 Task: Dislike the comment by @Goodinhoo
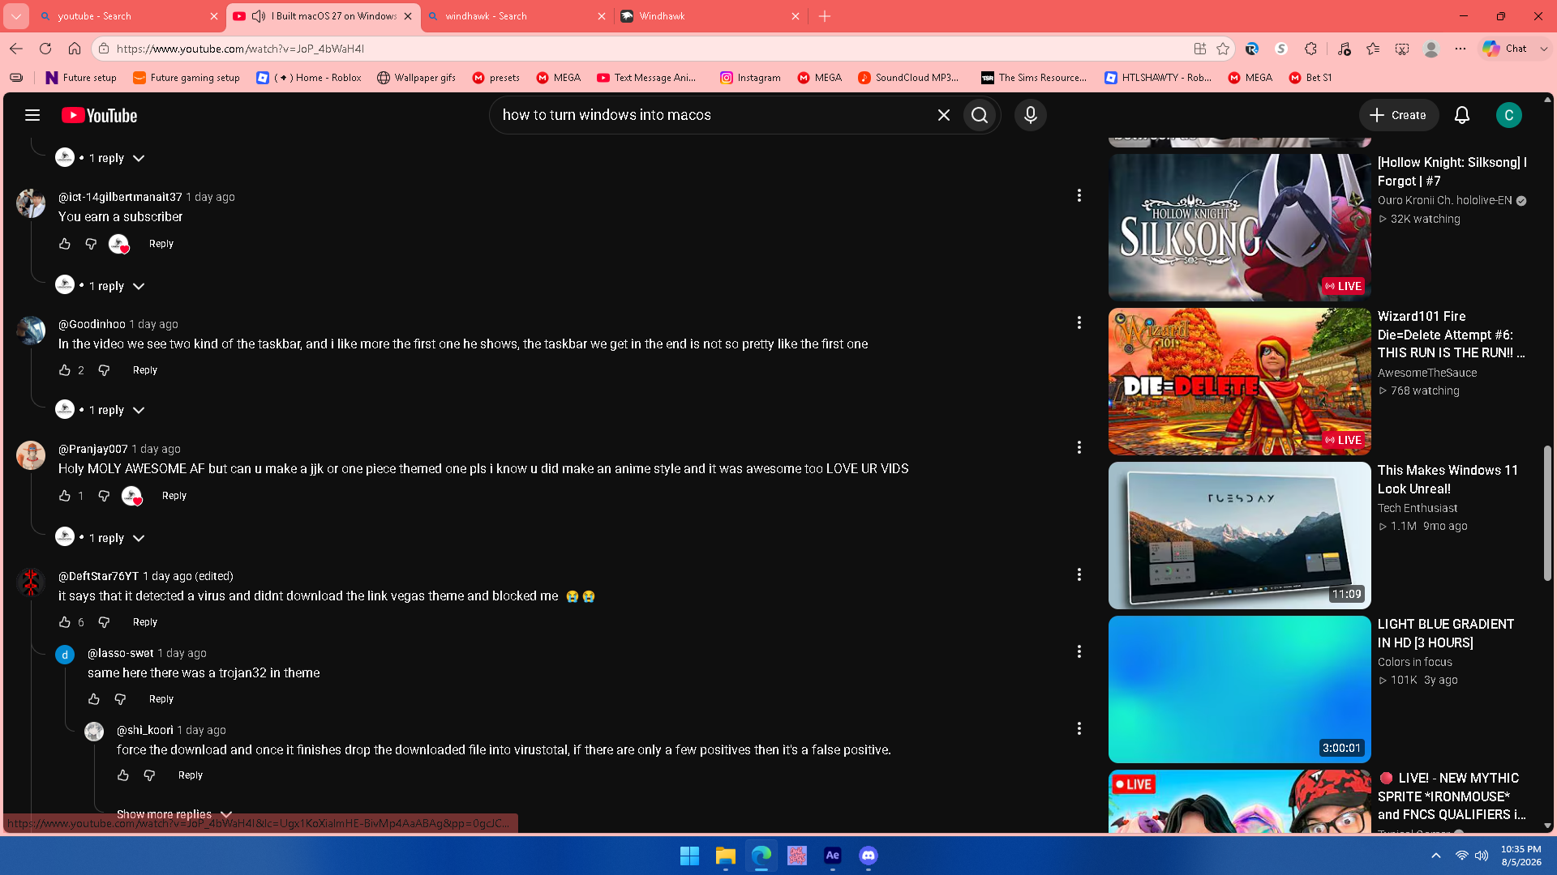click(104, 370)
